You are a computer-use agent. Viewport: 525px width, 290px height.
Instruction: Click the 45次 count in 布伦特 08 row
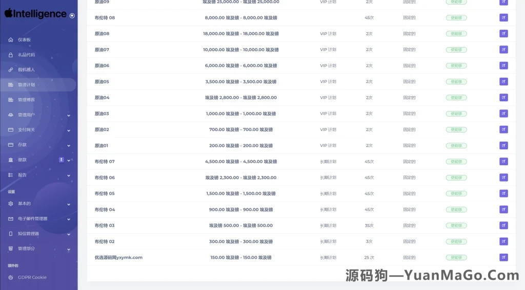tap(369, 18)
